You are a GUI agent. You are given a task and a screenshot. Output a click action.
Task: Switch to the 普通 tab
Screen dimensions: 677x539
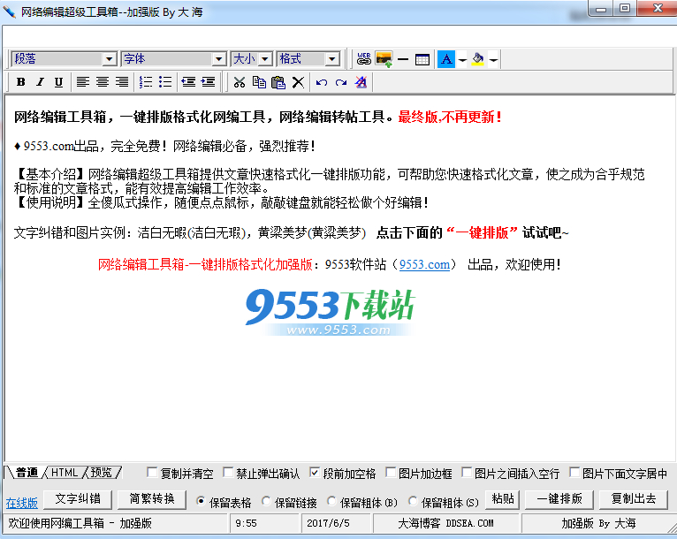point(27,473)
